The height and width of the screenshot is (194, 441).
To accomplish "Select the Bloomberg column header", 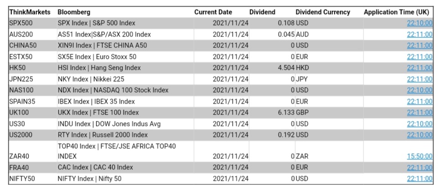I will click(74, 12).
